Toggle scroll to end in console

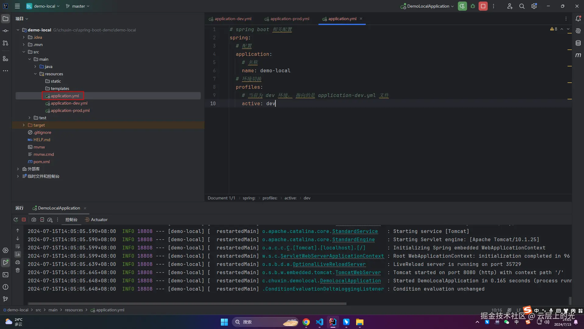(18, 254)
